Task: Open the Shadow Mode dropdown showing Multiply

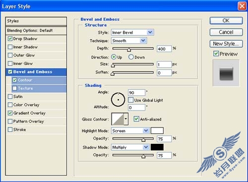Action: tap(130, 147)
